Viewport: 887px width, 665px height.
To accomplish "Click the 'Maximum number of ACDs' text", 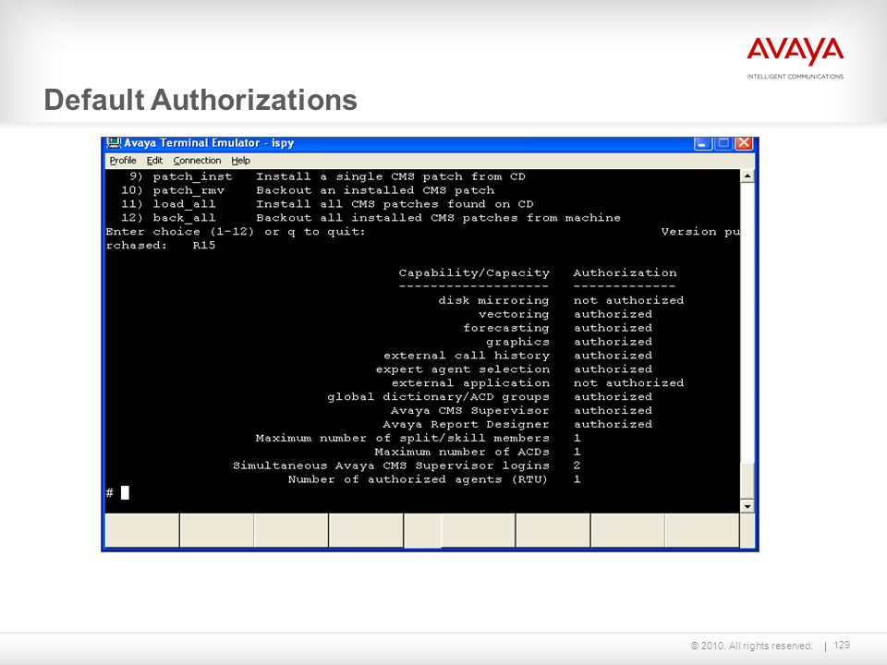I will click(x=462, y=452).
